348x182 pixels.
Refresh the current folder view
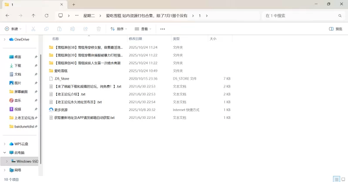pos(47,15)
